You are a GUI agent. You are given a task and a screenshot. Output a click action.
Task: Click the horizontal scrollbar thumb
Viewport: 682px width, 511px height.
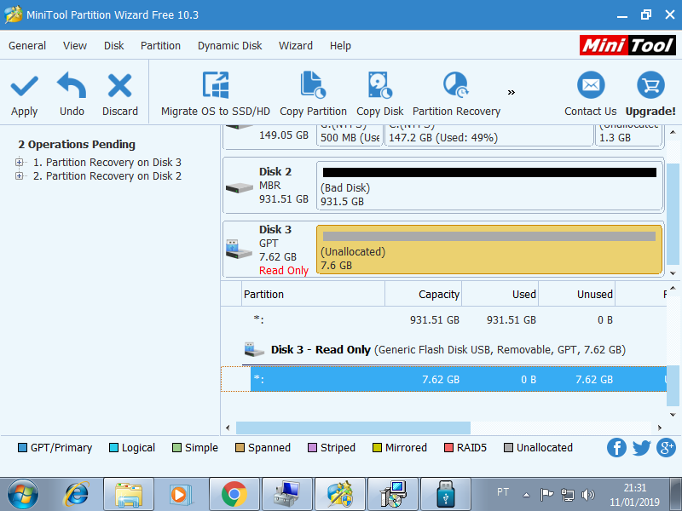pyautogui.click(x=353, y=428)
